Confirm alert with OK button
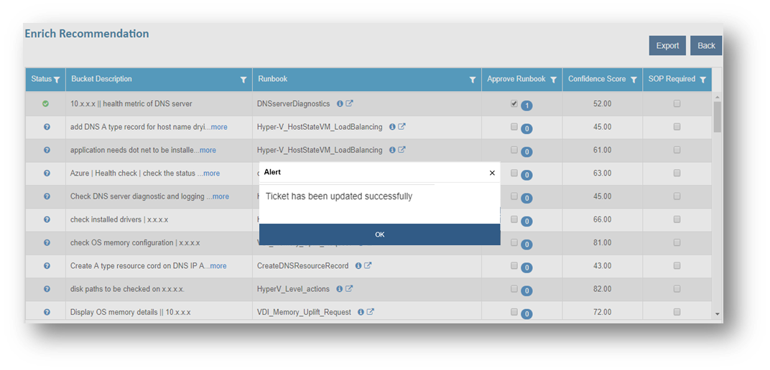This screenshot has height=370, width=770. tap(379, 234)
